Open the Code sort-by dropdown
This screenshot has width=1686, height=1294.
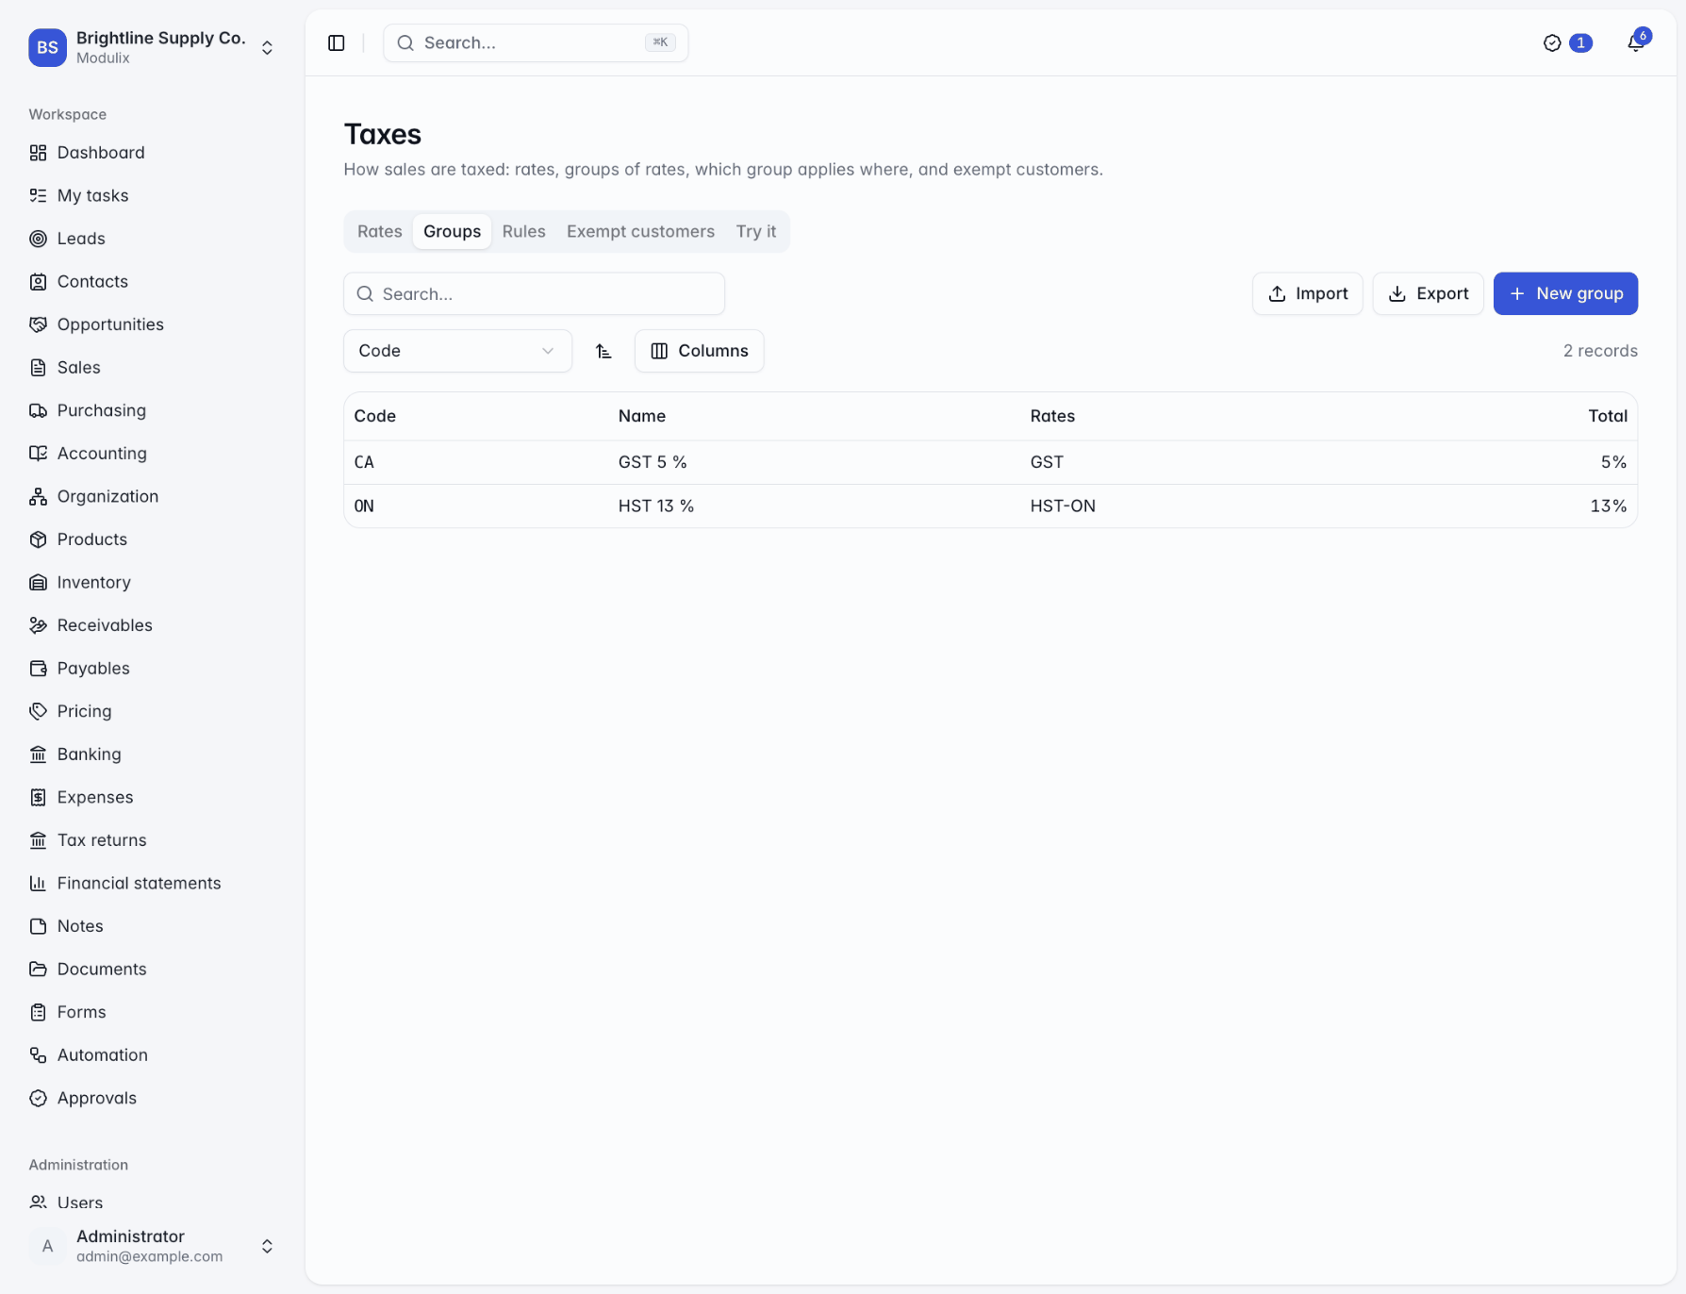pos(457,351)
